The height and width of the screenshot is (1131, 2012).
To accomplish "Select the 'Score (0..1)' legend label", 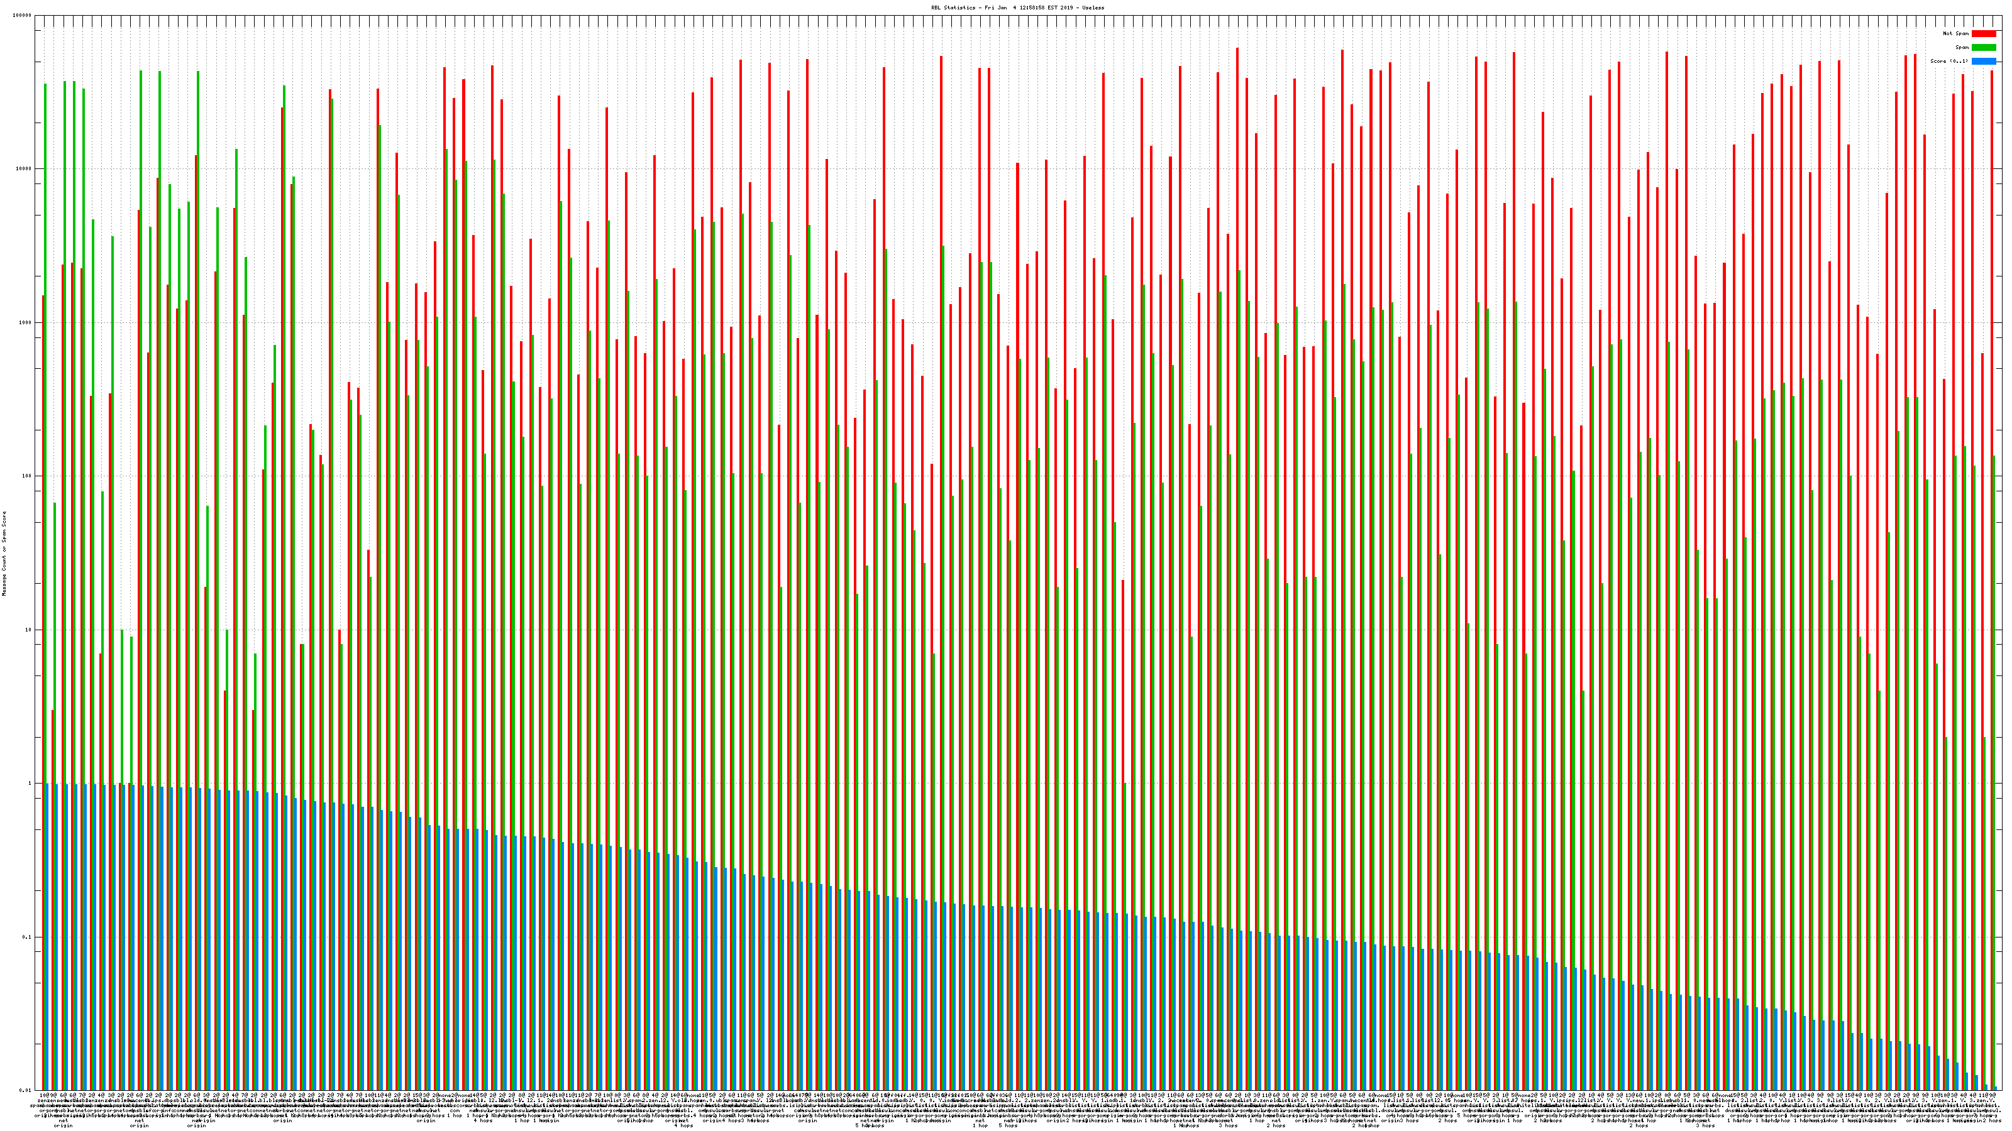I will tap(1948, 61).
